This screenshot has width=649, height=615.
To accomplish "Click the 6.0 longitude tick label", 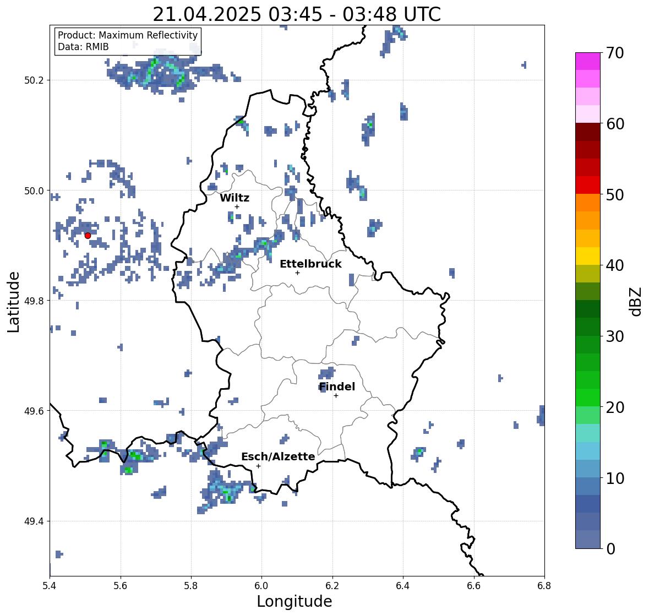I will (x=261, y=585).
